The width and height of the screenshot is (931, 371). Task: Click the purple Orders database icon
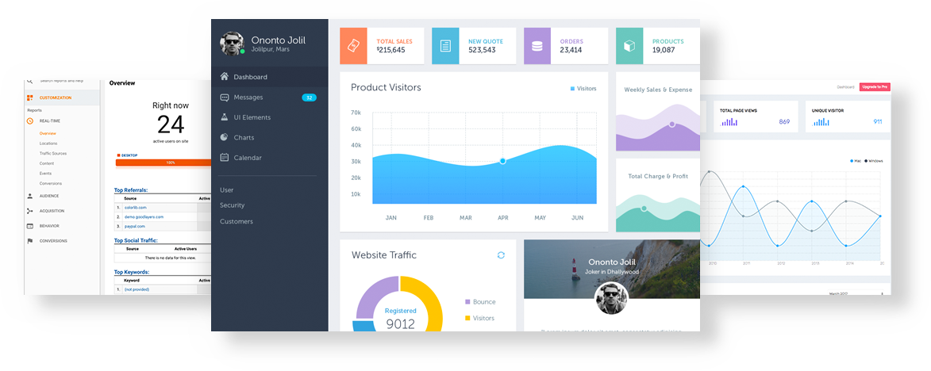click(537, 46)
